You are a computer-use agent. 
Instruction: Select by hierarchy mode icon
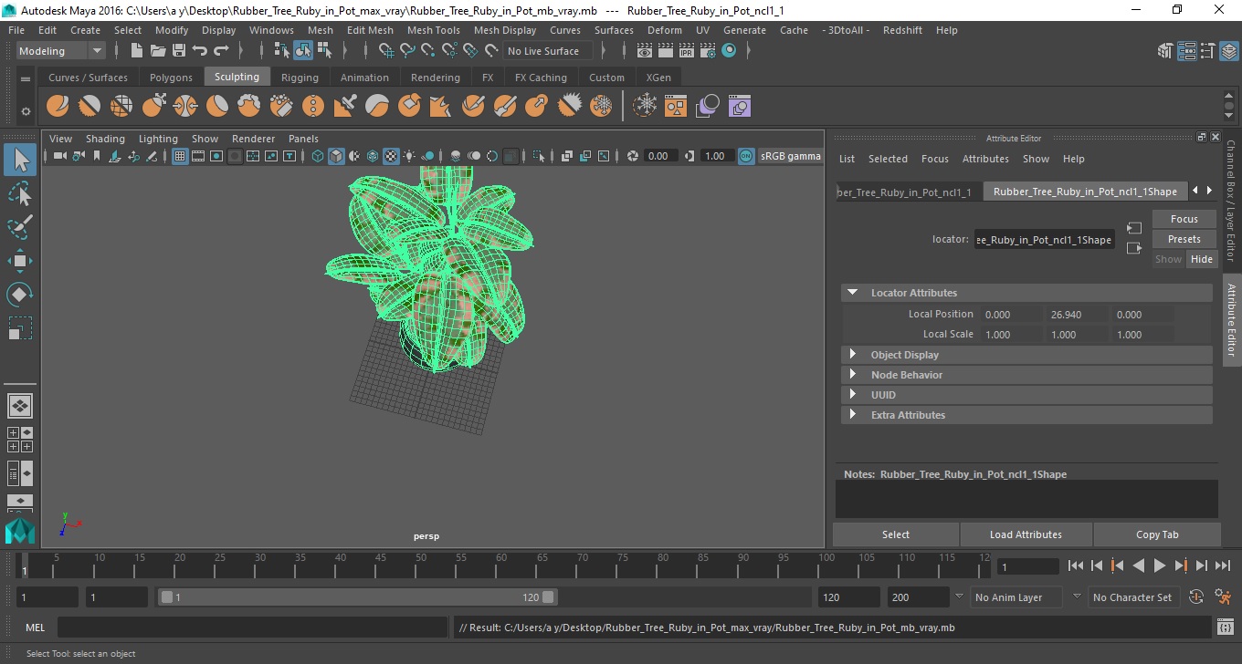[282, 51]
